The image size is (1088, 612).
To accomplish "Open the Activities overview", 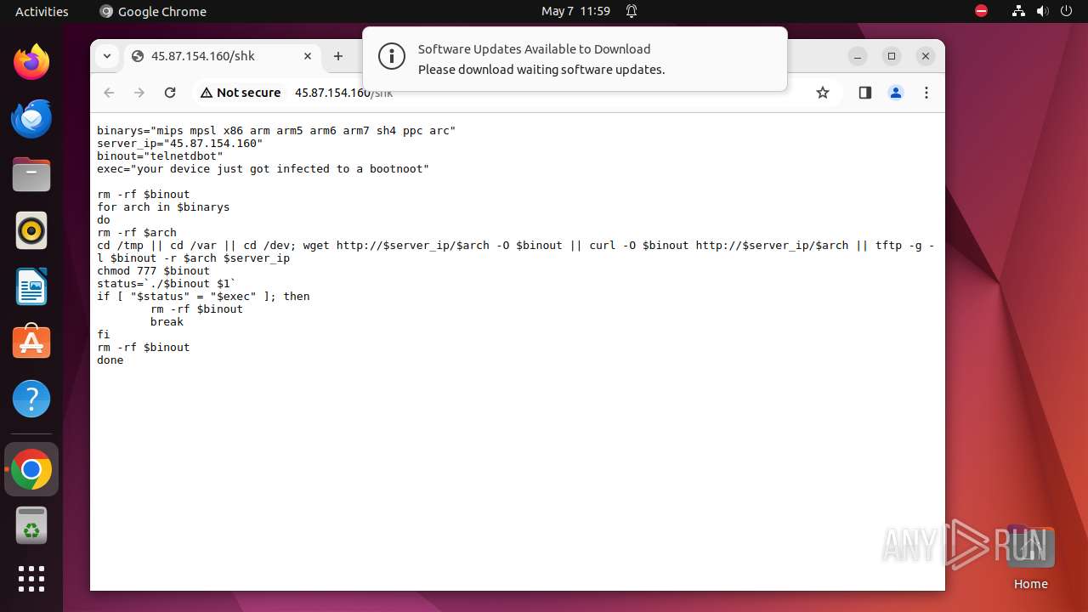I will coord(42,11).
